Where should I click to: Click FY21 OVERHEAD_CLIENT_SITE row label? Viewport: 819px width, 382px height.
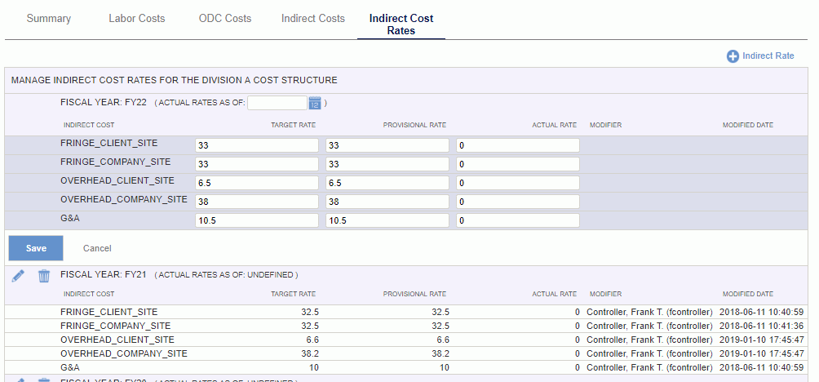pyautogui.click(x=117, y=340)
